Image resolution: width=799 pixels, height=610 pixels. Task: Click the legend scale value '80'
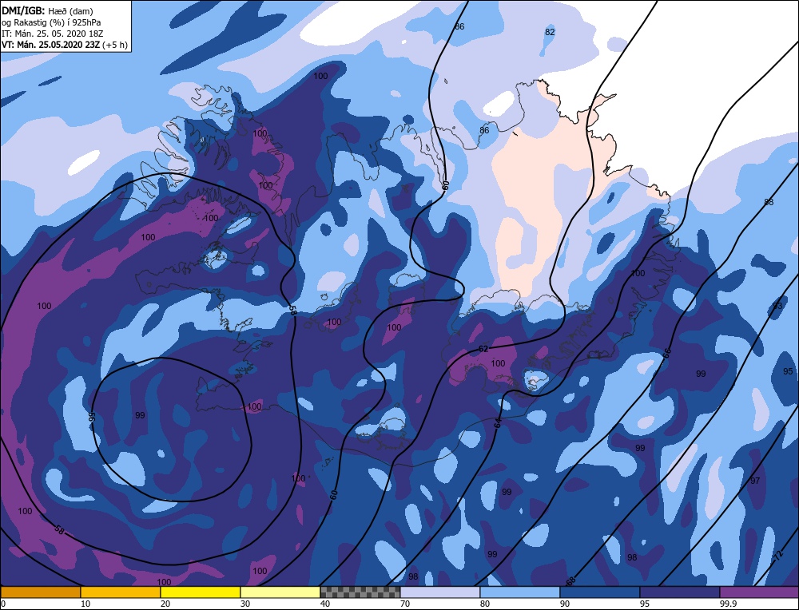click(x=485, y=604)
